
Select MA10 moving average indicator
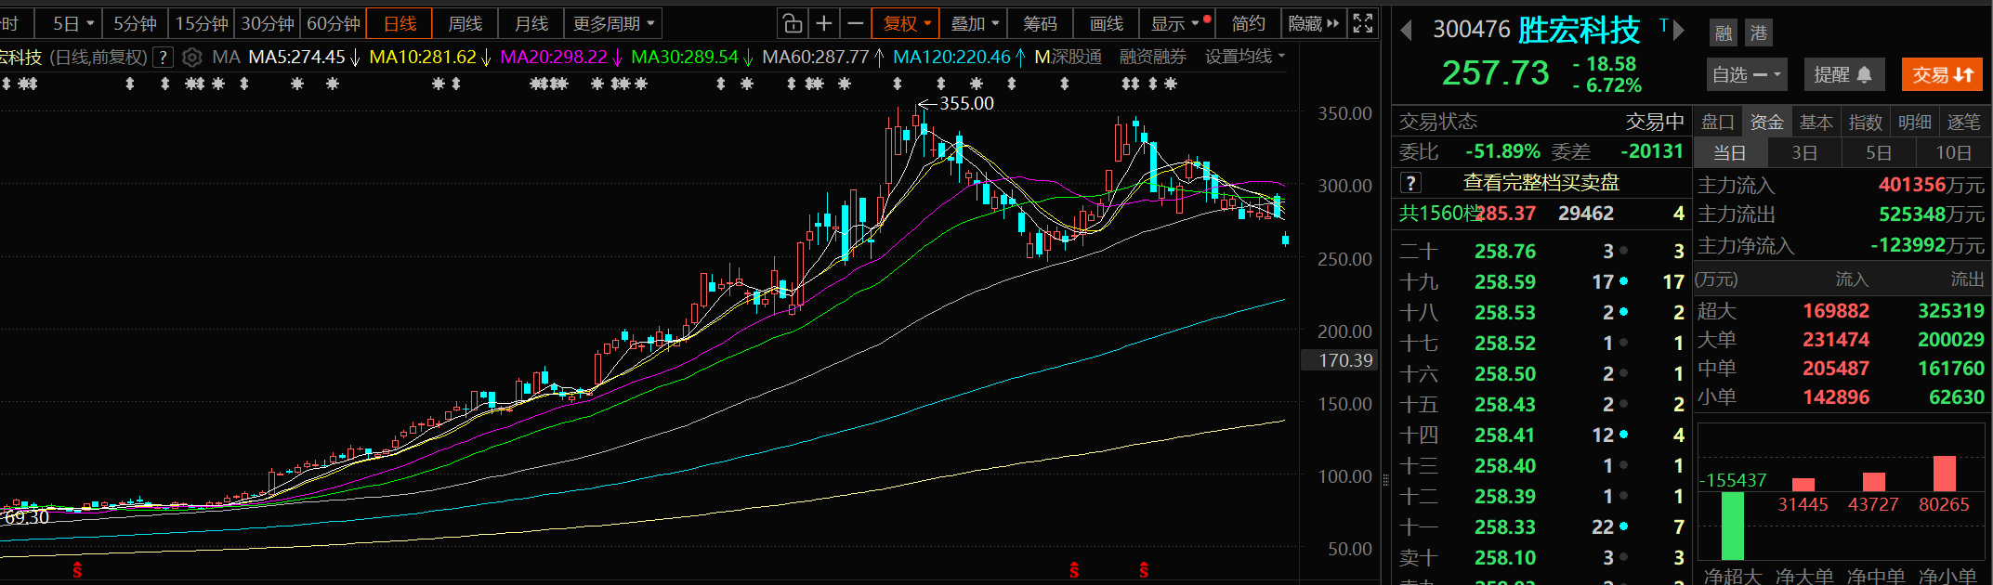click(423, 58)
